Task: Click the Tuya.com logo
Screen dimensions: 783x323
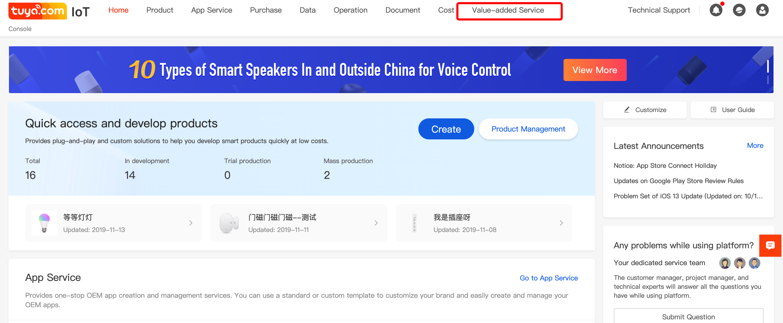Action: pyautogui.click(x=38, y=11)
